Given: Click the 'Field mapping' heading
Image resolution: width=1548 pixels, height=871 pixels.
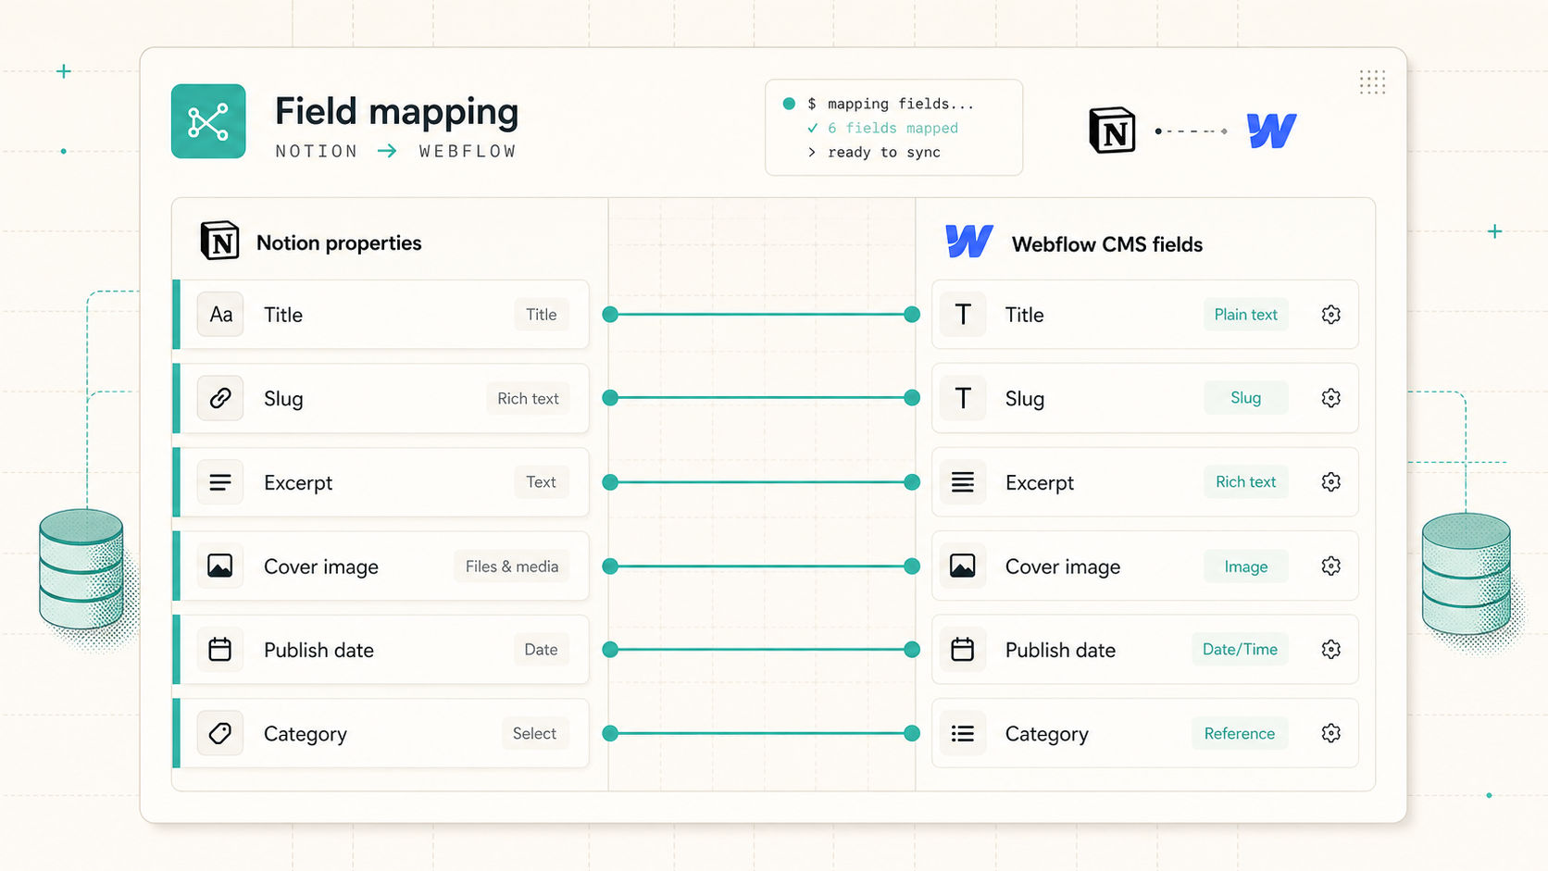Looking at the screenshot, I should tap(396, 112).
